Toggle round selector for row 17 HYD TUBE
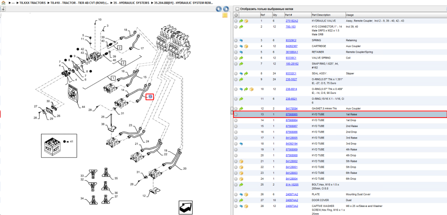This screenshot has width=447, height=215. [x=236, y=138]
